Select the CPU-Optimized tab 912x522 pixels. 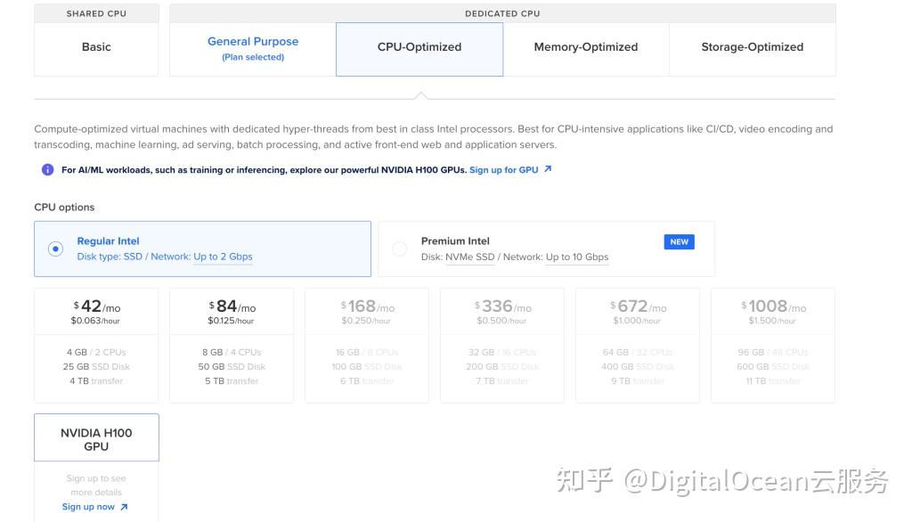click(419, 46)
